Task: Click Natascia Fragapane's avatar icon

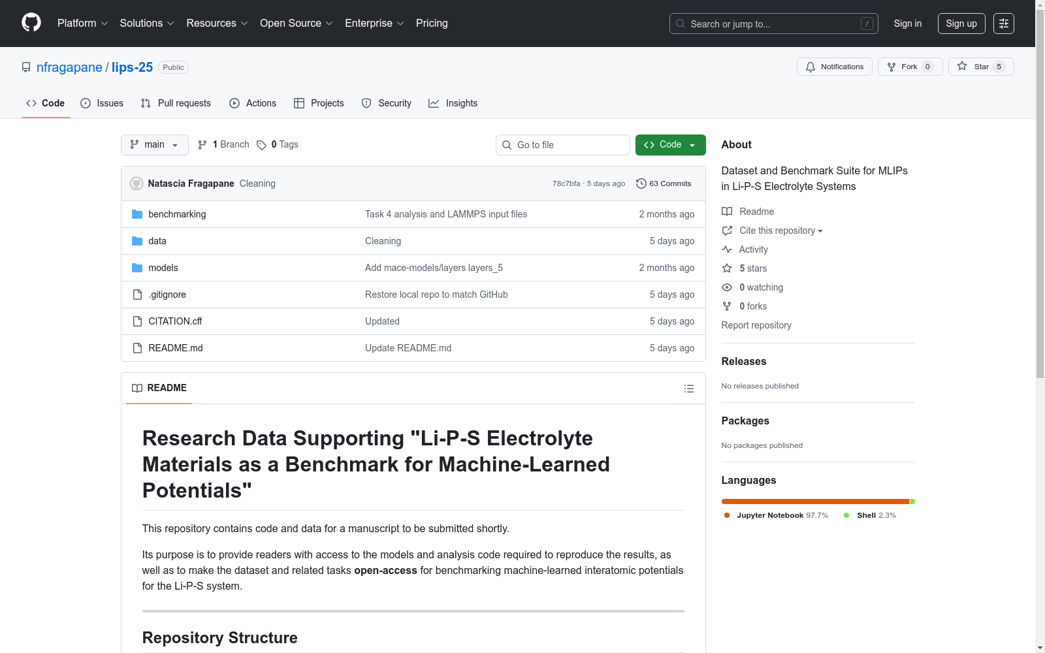Action: coord(137,183)
